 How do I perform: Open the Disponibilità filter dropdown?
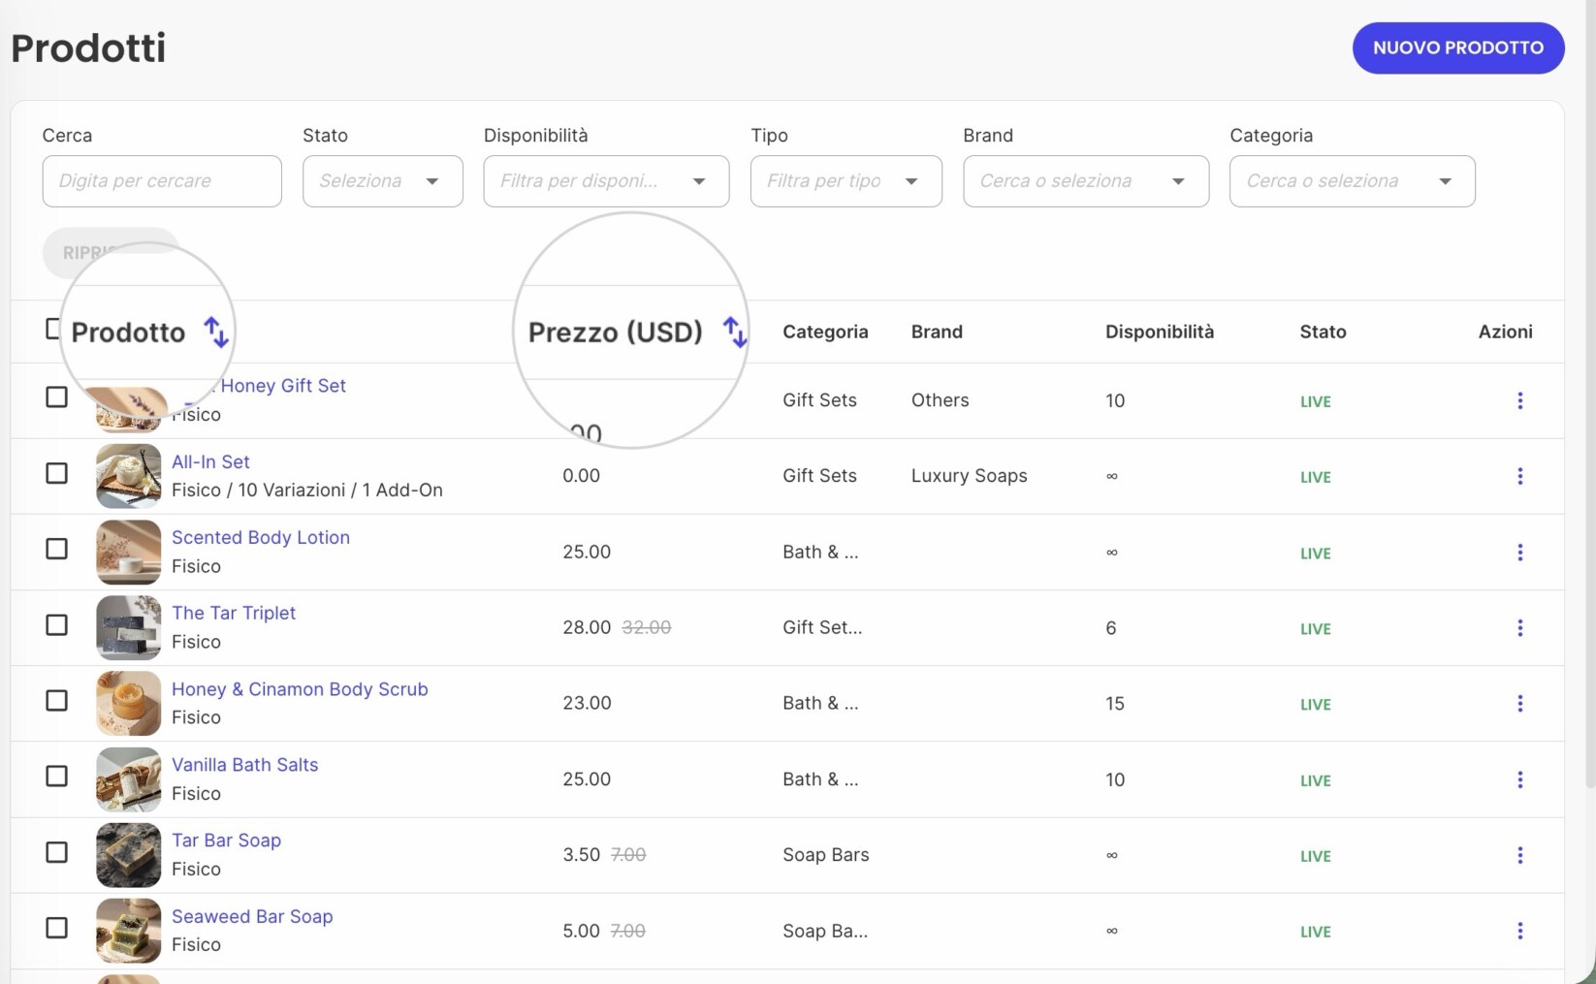click(x=606, y=181)
